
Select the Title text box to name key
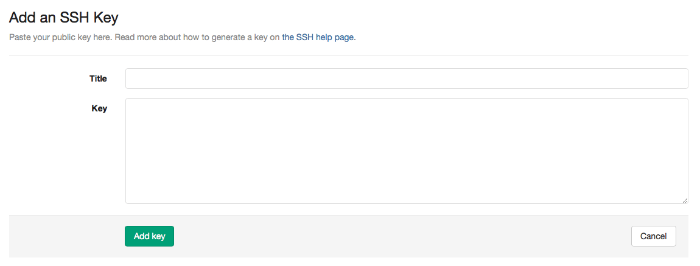[407, 79]
